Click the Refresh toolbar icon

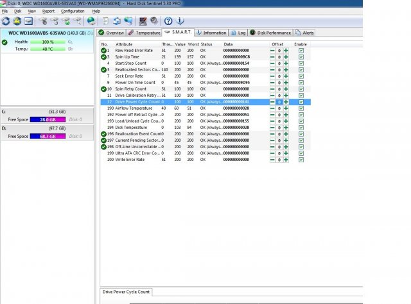coord(6,21)
